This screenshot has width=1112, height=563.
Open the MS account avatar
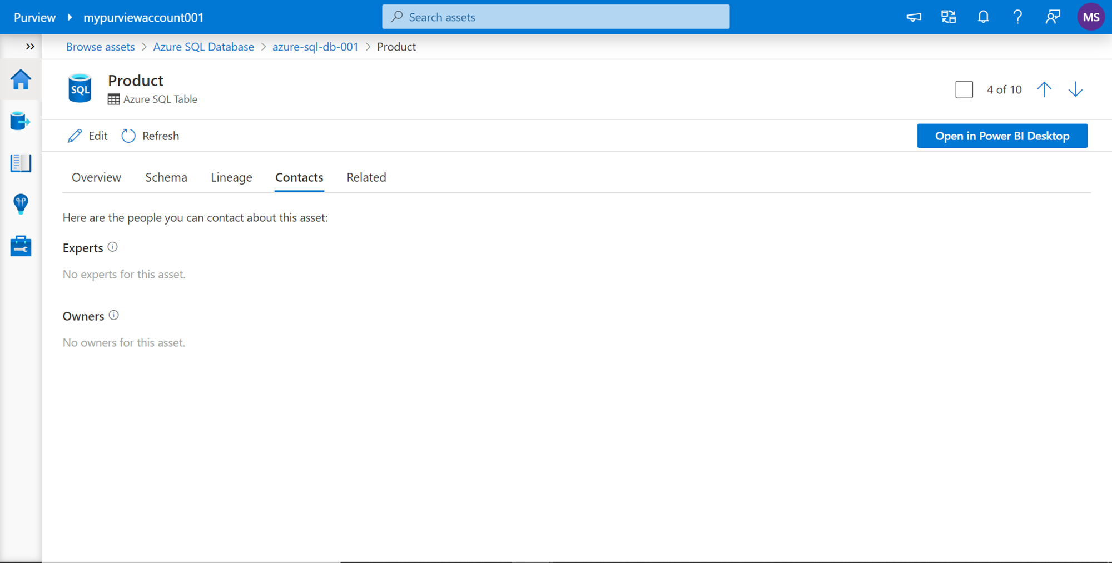1091,17
